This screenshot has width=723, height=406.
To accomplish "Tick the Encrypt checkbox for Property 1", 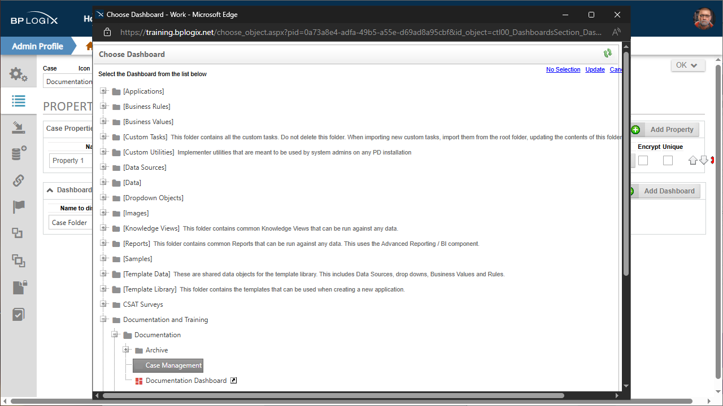I will [643, 161].
